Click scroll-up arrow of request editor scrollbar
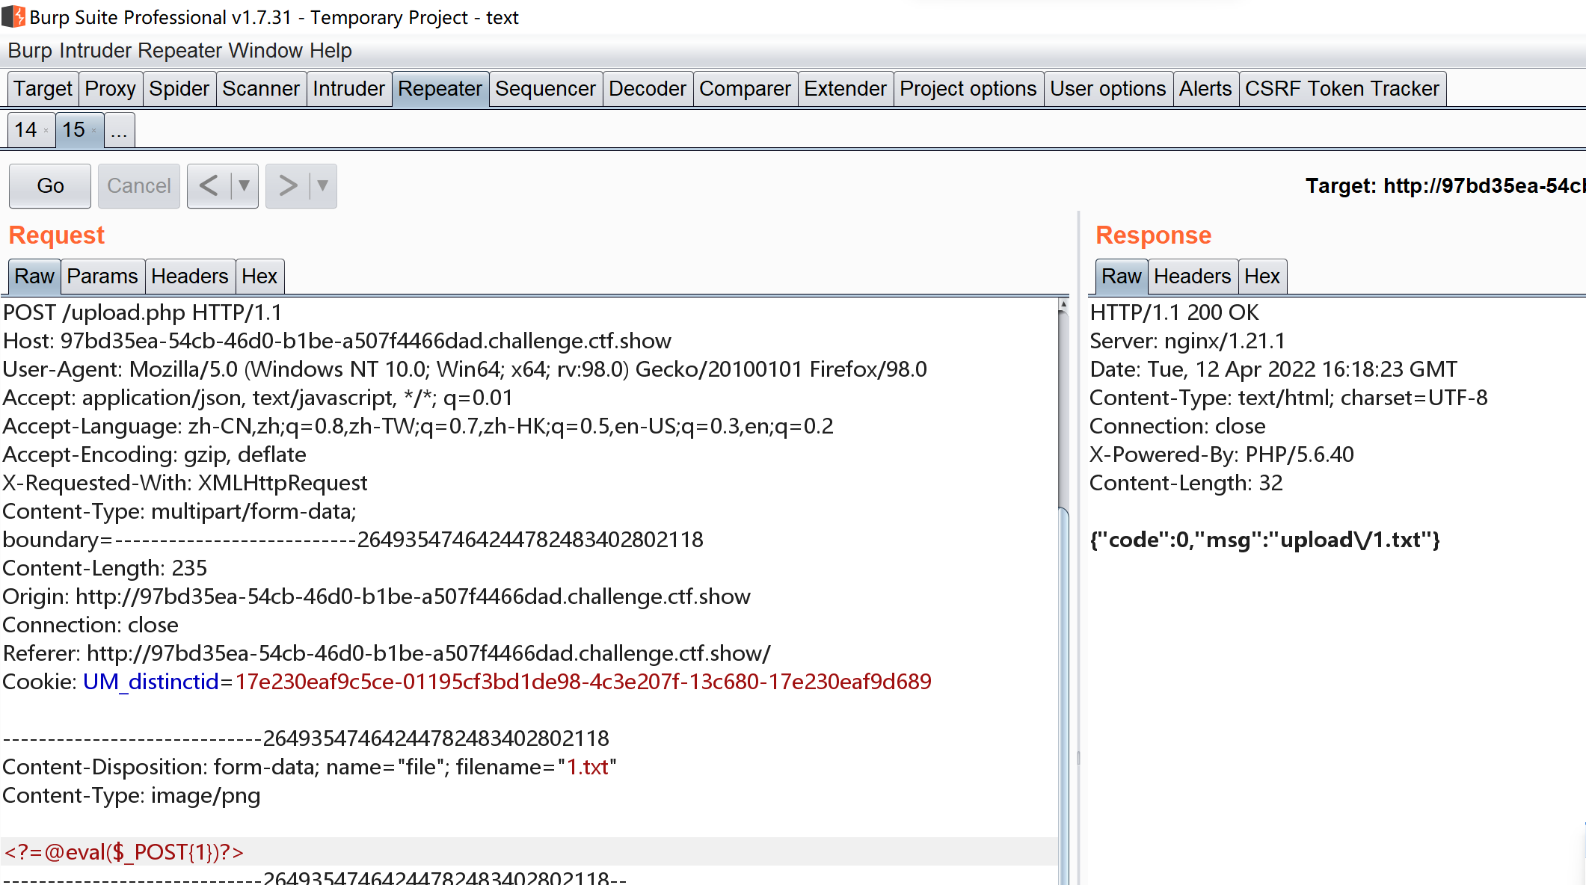The height and width of the screenshot is (885, 1586). click(1063, 305)
